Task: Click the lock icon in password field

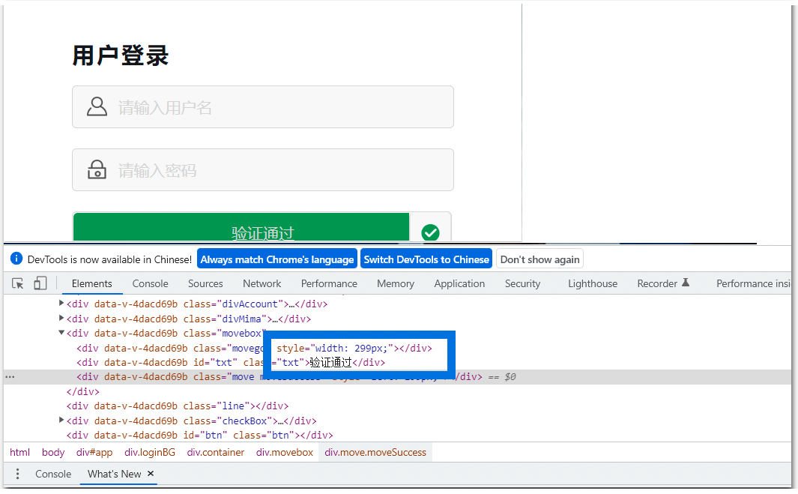Action: (97, 169)
